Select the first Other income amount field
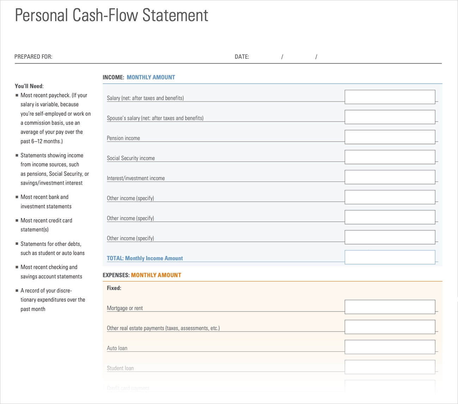This screenshot has width=458, height=404. coord(390,197)
